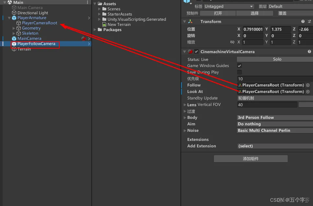The width and height of the screenshot is (313, 206).
Task: Expand the Geometry node
Action: [14, 28]
